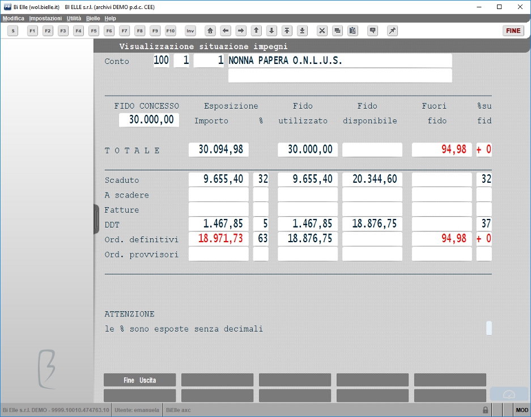Click the F6 function key button
The height and width of the screenshot is (417, 531).
click(x=109, y=31)
